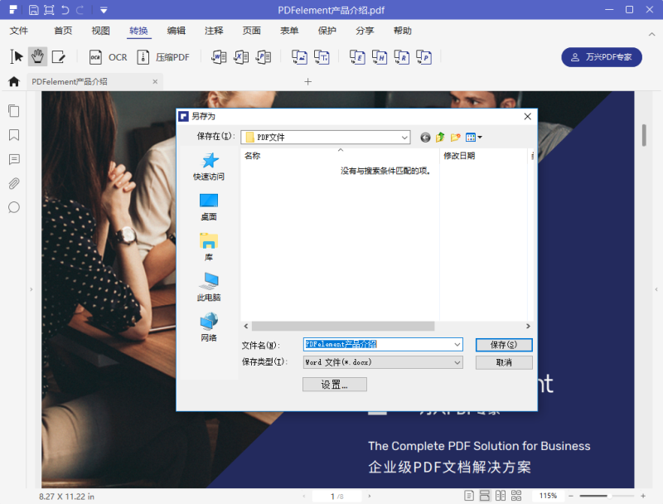Click the 保存 button to save
Viewport: 663px width, 504px height.
[504, 344]
